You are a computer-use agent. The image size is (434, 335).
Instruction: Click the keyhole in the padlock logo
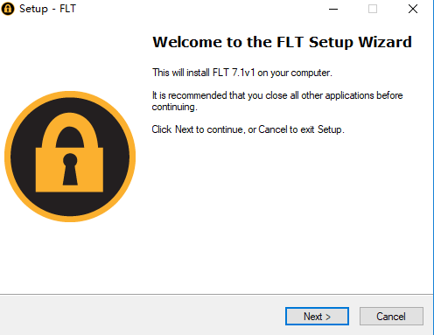coord(70,169)
